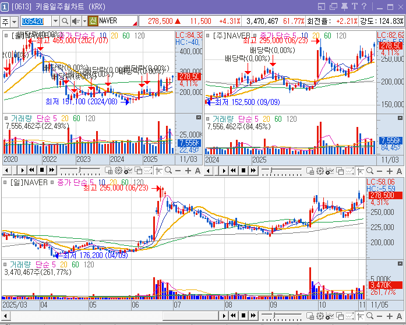The height and width of the screenshot is (325, 406).
Task: Click the daily chart scroll-left arrow
Action: (x=5, y=316)
